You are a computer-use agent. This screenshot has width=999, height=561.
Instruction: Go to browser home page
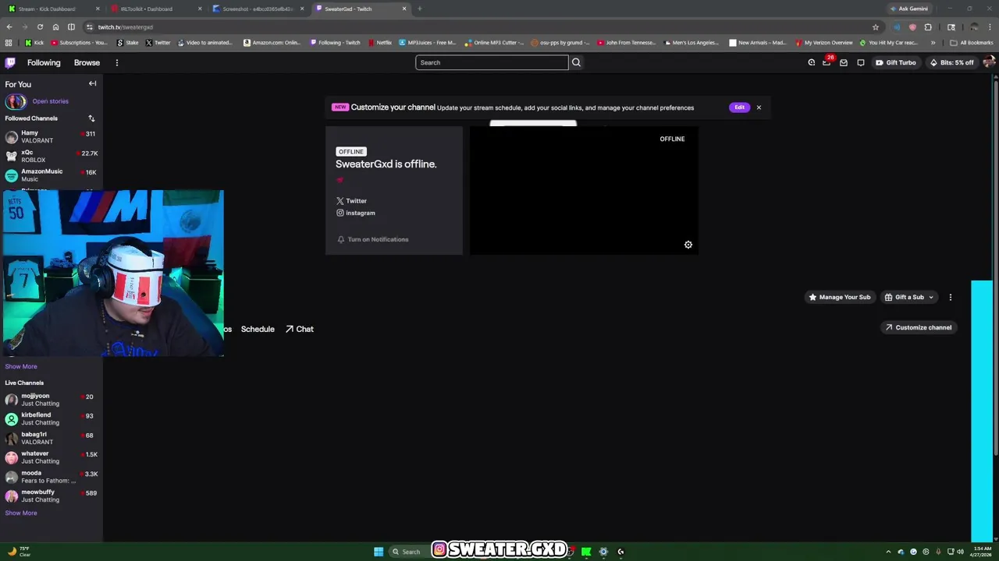coord(55,26)
